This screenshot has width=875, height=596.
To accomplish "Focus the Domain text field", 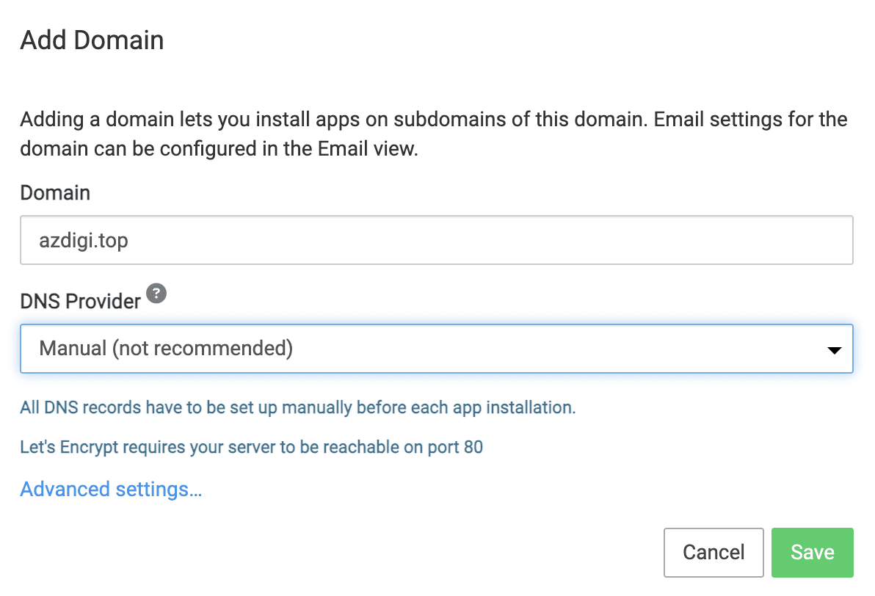I will tap(436, 240).
